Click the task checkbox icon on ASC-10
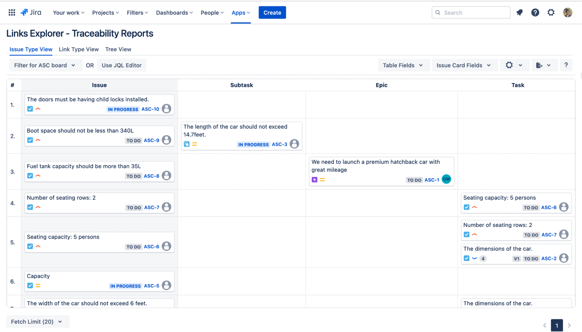Viewport: 582px width, 332px height. pyautogui.click(x=30, y=109)
